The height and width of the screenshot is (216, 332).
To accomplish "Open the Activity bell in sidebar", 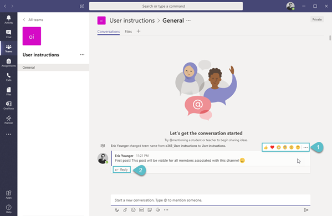I will pyautogui.click(x=8, y=19).
